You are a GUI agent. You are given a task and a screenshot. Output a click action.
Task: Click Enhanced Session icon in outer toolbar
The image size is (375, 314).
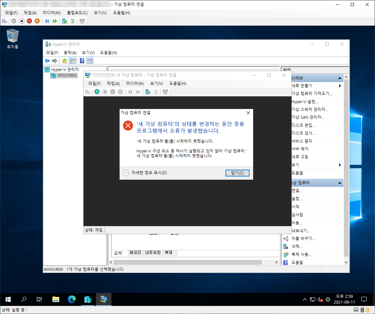tap(82, 21)
